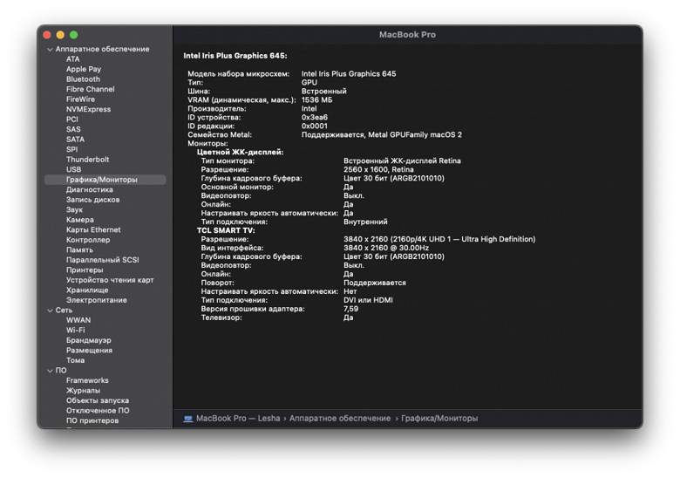The width and height of the screenshot is (680, 478).
Task: Click the MacBook Pro window title
Action: pyautogui.click(x=407, y=35)
